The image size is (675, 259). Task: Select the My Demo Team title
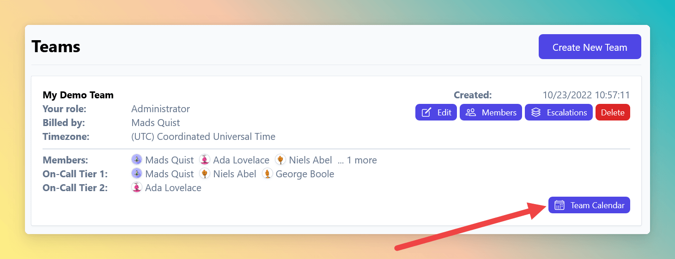(78, 95)
